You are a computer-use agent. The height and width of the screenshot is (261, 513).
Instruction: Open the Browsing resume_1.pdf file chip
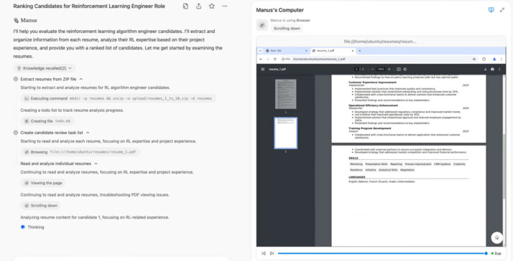click(x=80, y=152)
